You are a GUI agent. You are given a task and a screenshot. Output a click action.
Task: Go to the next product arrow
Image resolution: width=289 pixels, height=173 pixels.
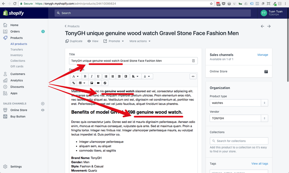(x=269, y=26)
